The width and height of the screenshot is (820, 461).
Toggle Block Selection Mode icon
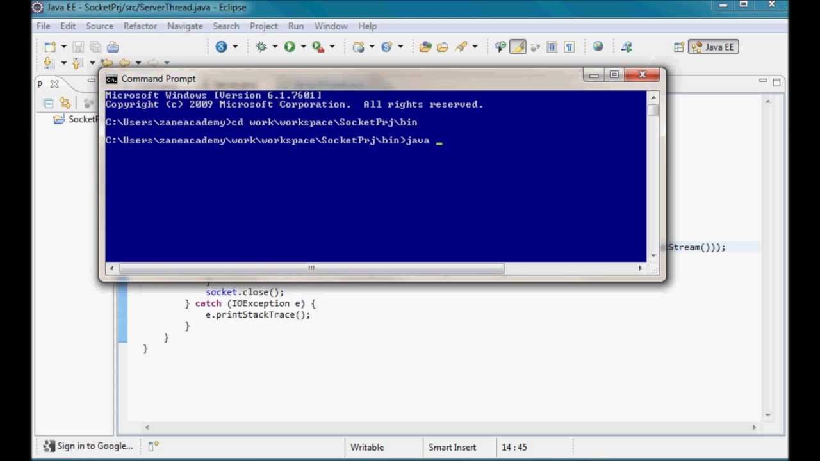(552, 47)
